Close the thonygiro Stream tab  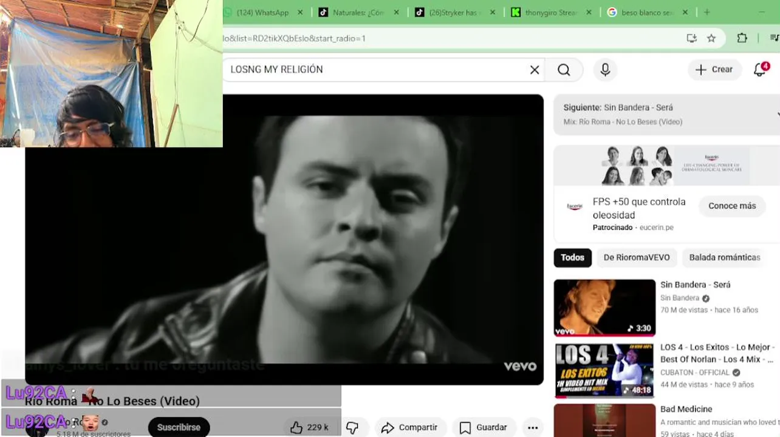(589, 12)
